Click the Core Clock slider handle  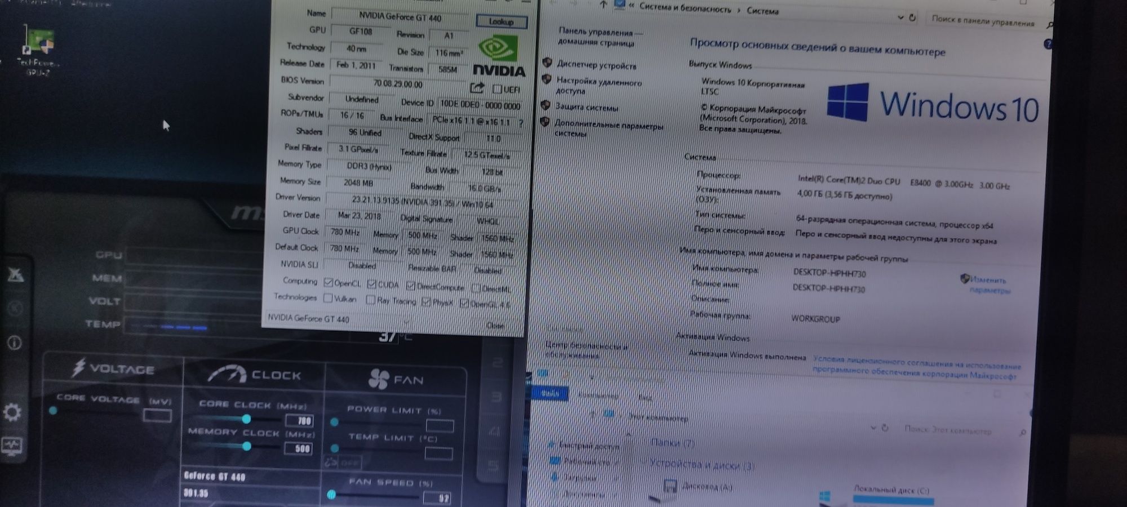pyautogui.click(x=246, y=419)
